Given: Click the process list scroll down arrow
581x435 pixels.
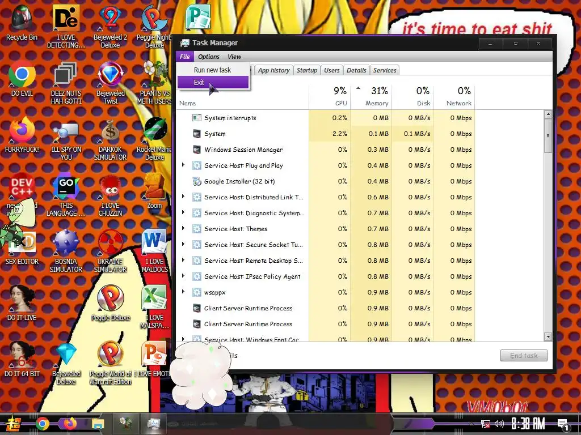Looking at the screenshot, I should 548,336.
